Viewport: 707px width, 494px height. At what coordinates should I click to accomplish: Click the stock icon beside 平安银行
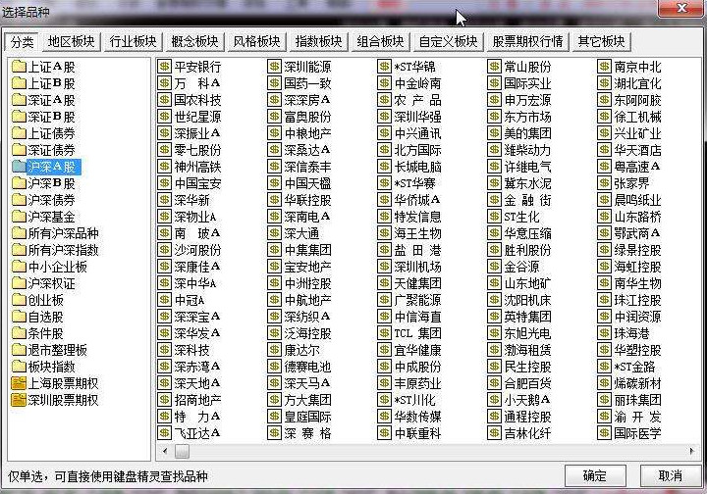pos(164,67)
